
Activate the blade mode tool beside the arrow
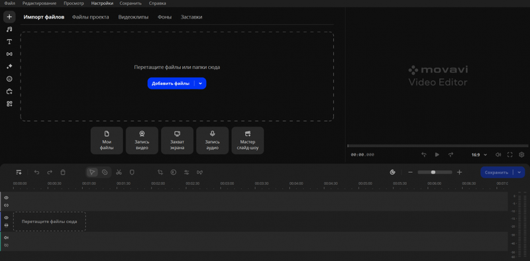point(105,172)
